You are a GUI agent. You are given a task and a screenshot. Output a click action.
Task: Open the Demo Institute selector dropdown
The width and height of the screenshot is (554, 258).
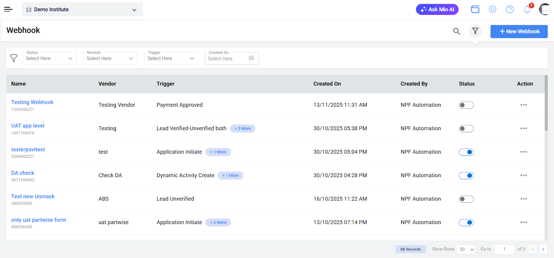(x=82, y=9)
